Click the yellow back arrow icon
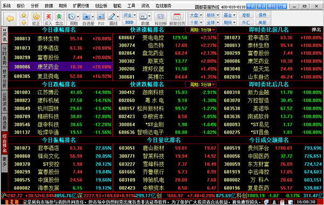324x205 pixels. click(10, 18)
